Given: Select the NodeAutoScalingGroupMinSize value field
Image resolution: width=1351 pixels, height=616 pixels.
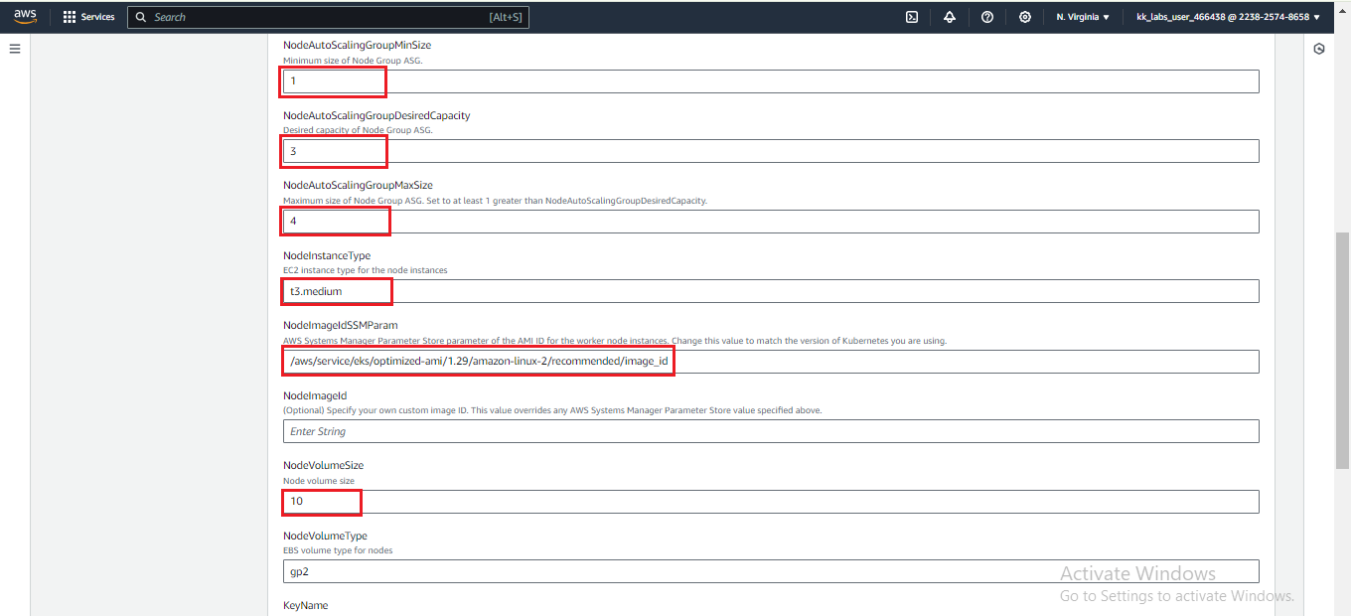Looking at the screenshot, I should click(x=333, y=80).
